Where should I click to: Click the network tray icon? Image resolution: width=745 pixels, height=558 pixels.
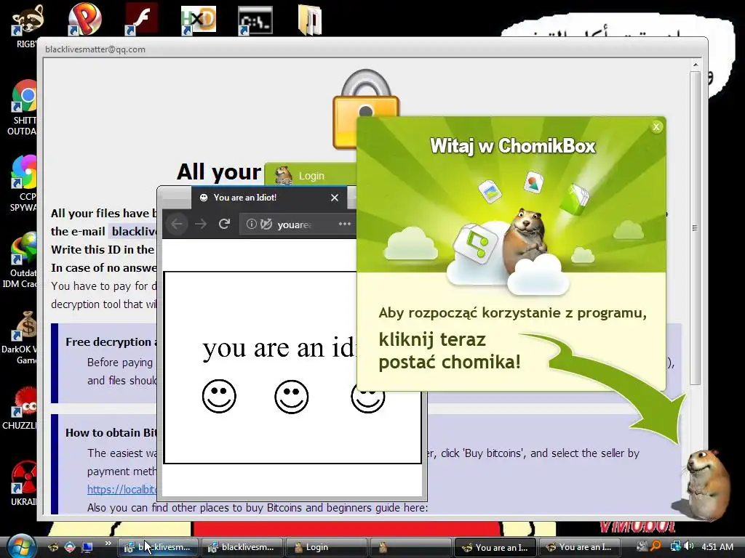(675, 546)
